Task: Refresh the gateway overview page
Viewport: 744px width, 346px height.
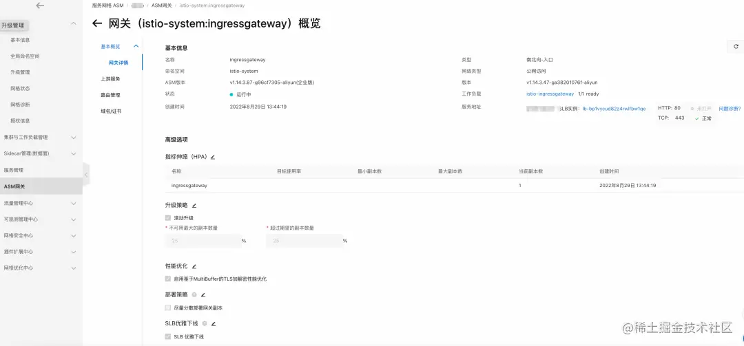Action: pos(736,47)
